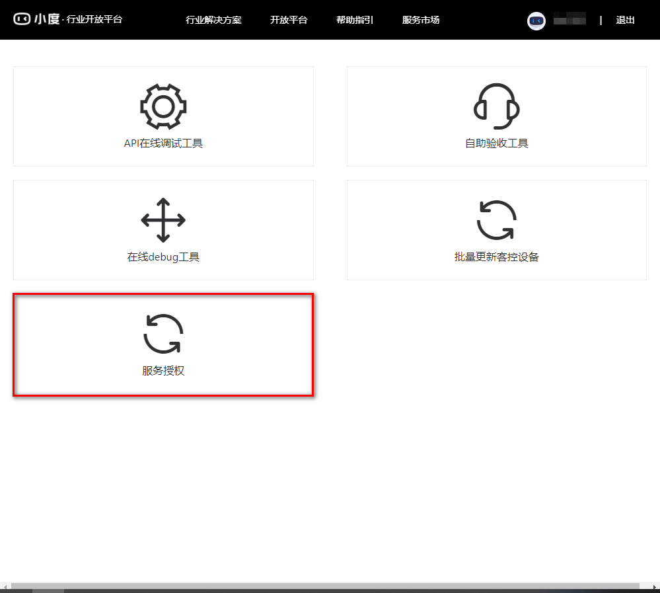The height and width of the screenshot is (593, 660).
Task: Click the user avatar icon in the header
Action: tap(536, 20)
